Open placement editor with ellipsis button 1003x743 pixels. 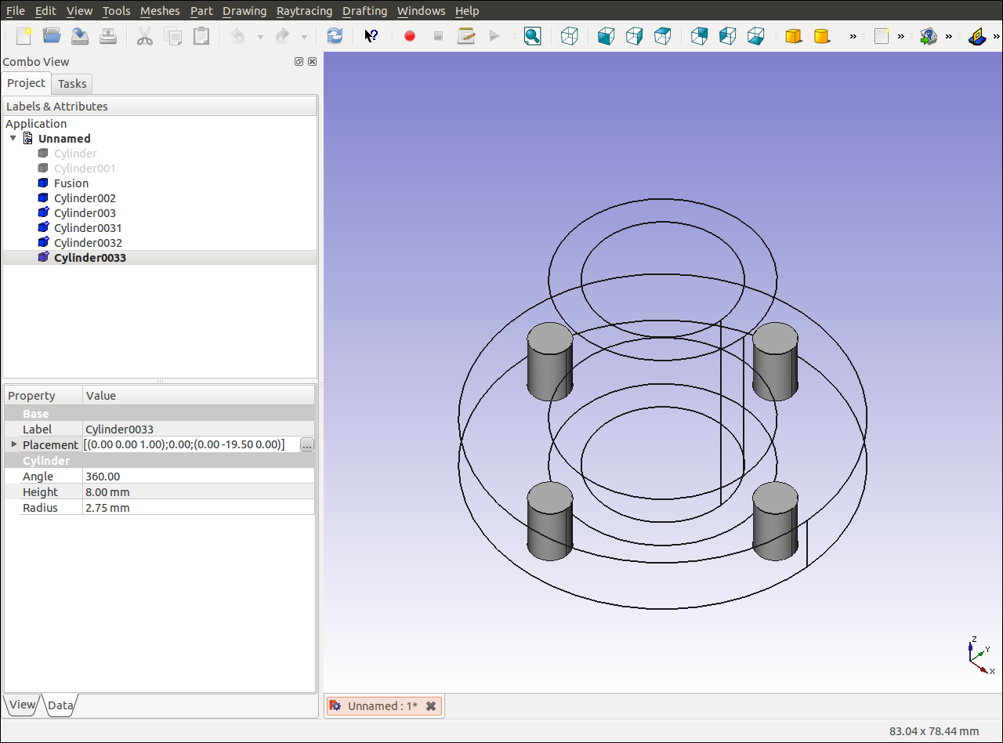coord(307,445)
